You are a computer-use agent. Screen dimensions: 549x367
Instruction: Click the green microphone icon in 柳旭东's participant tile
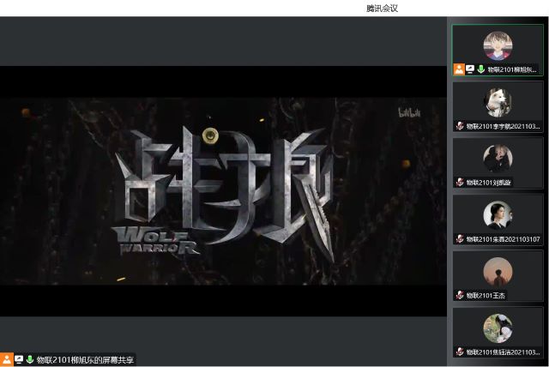pyautogui.click(x=481, y=69)
